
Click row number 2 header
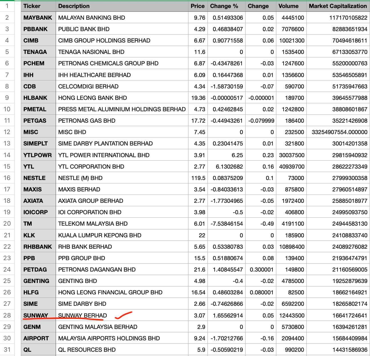pyautogui.click(x=7, y=18)
